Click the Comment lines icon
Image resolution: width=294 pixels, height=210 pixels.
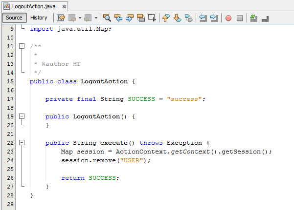254,18
